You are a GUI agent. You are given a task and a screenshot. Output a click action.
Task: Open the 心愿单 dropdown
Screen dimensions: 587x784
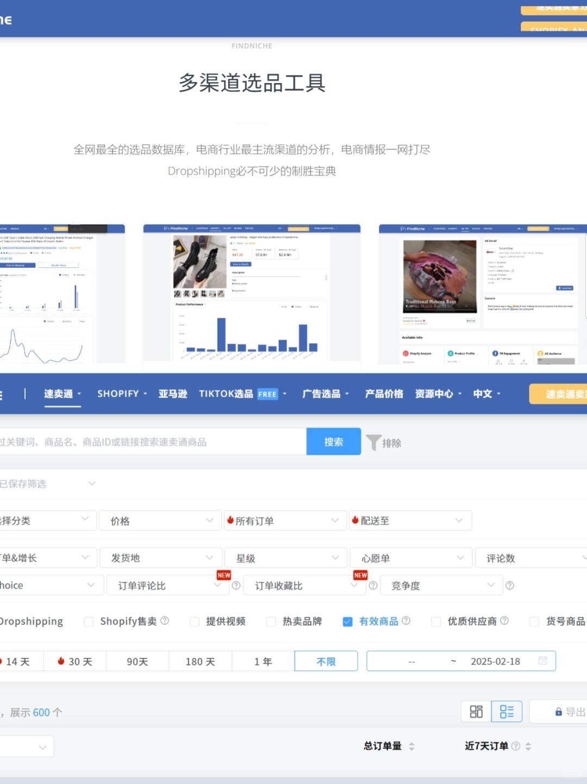410,558
